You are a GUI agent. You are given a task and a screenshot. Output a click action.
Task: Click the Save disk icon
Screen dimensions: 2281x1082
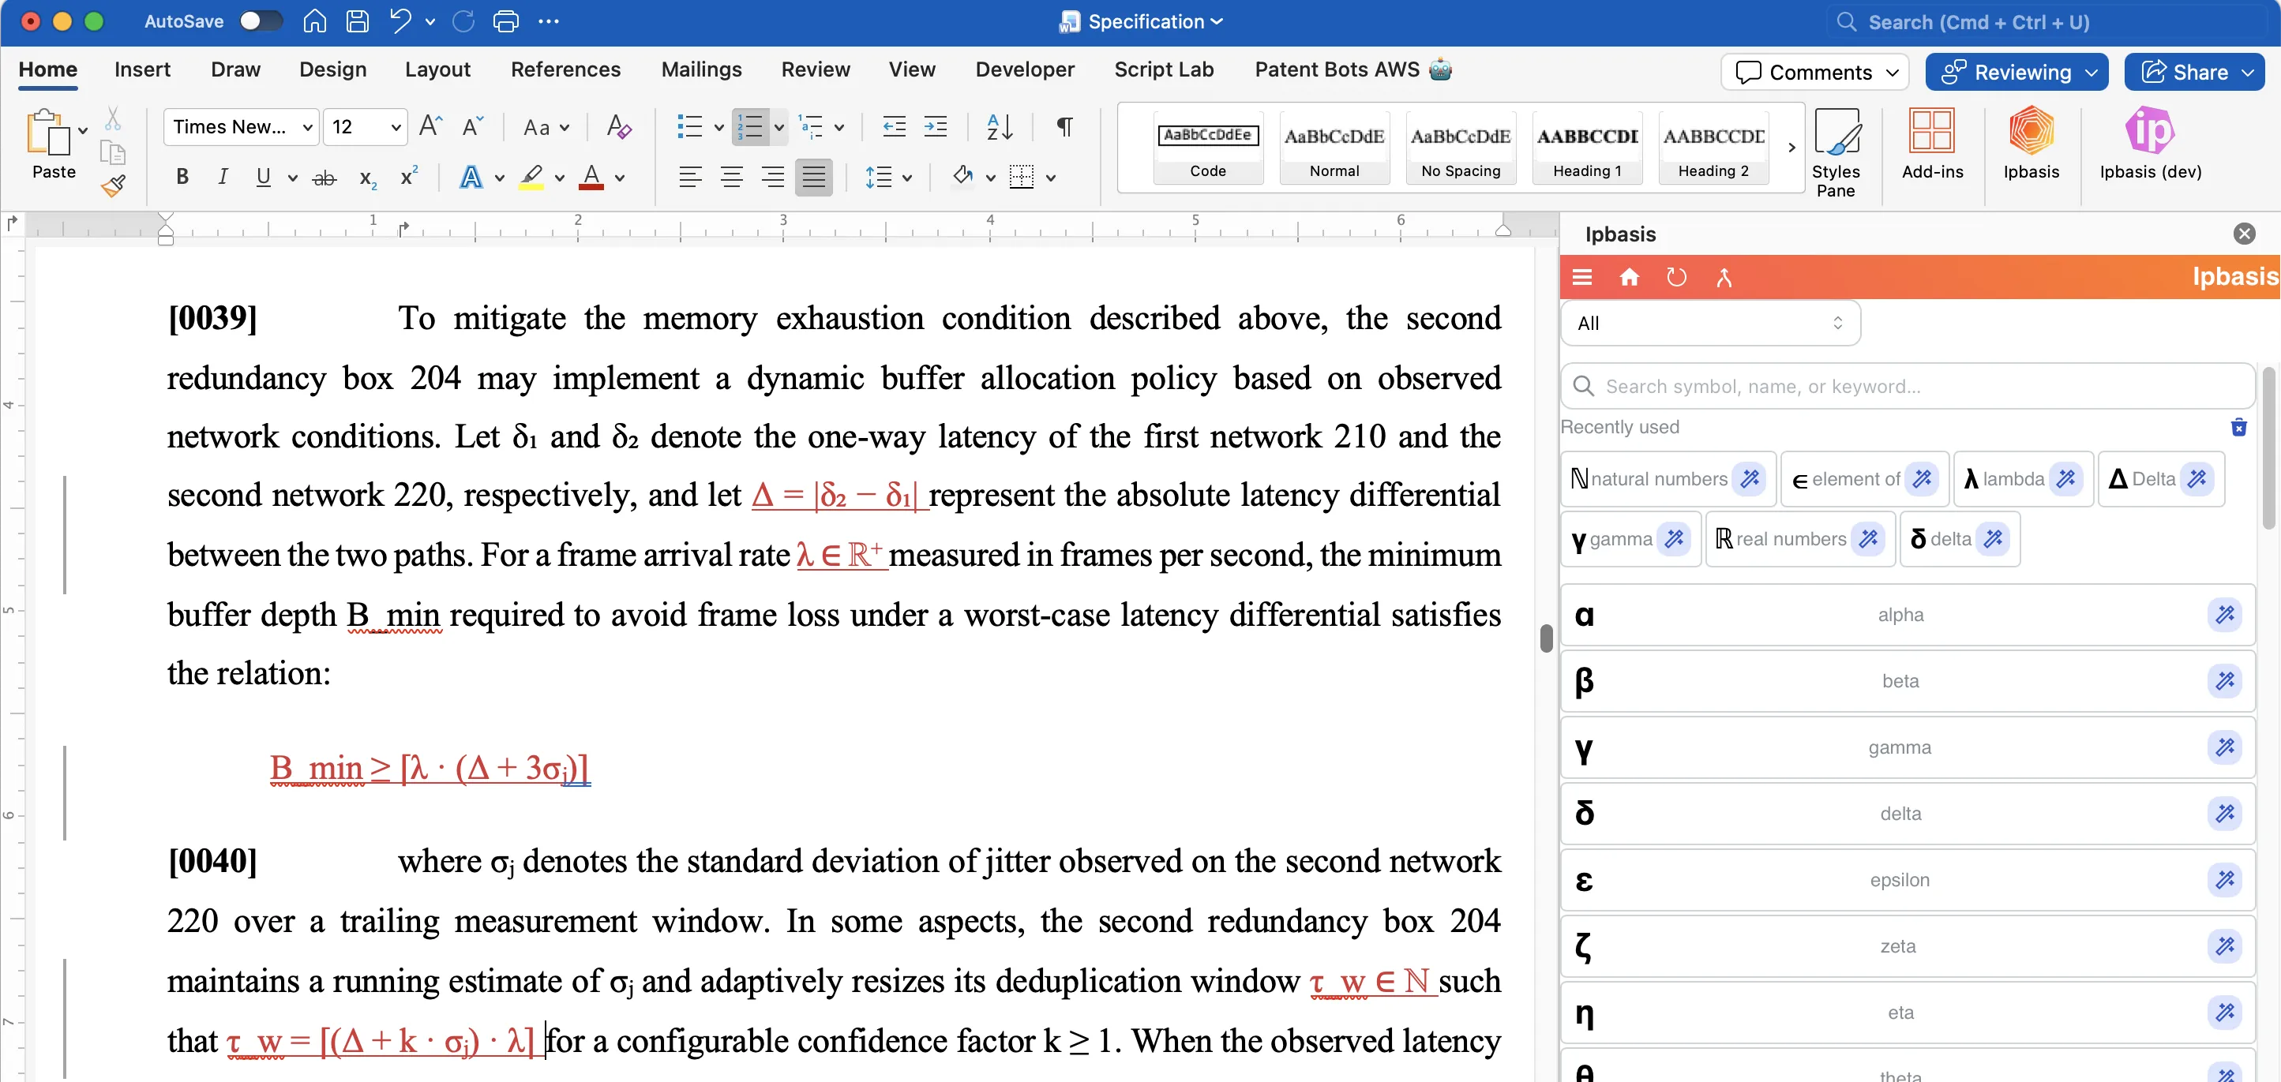(357, 21)
